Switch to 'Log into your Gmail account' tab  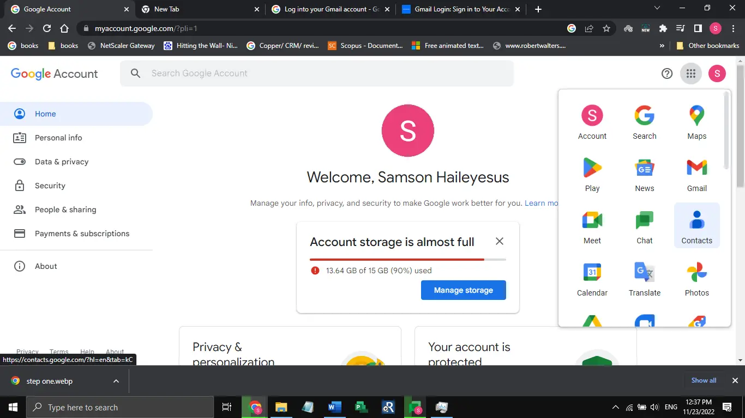click(331, 9)
